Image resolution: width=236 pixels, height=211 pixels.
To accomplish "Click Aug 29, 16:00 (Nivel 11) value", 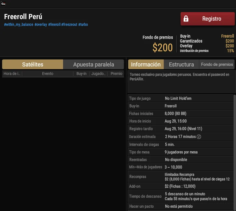I will click(x=183, y=129).
